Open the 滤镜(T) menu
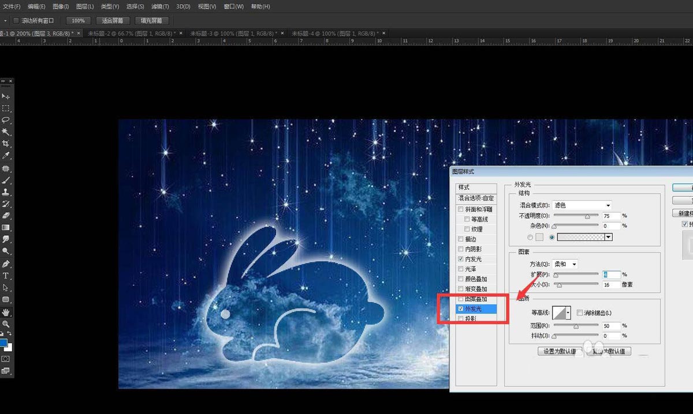Screen dimensions: 693x414 click(160, 6)
